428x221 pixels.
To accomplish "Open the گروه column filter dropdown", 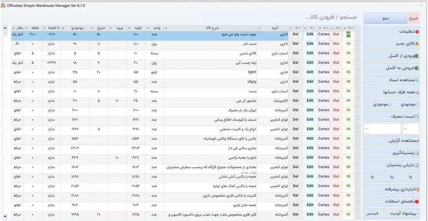I will 259,28.
